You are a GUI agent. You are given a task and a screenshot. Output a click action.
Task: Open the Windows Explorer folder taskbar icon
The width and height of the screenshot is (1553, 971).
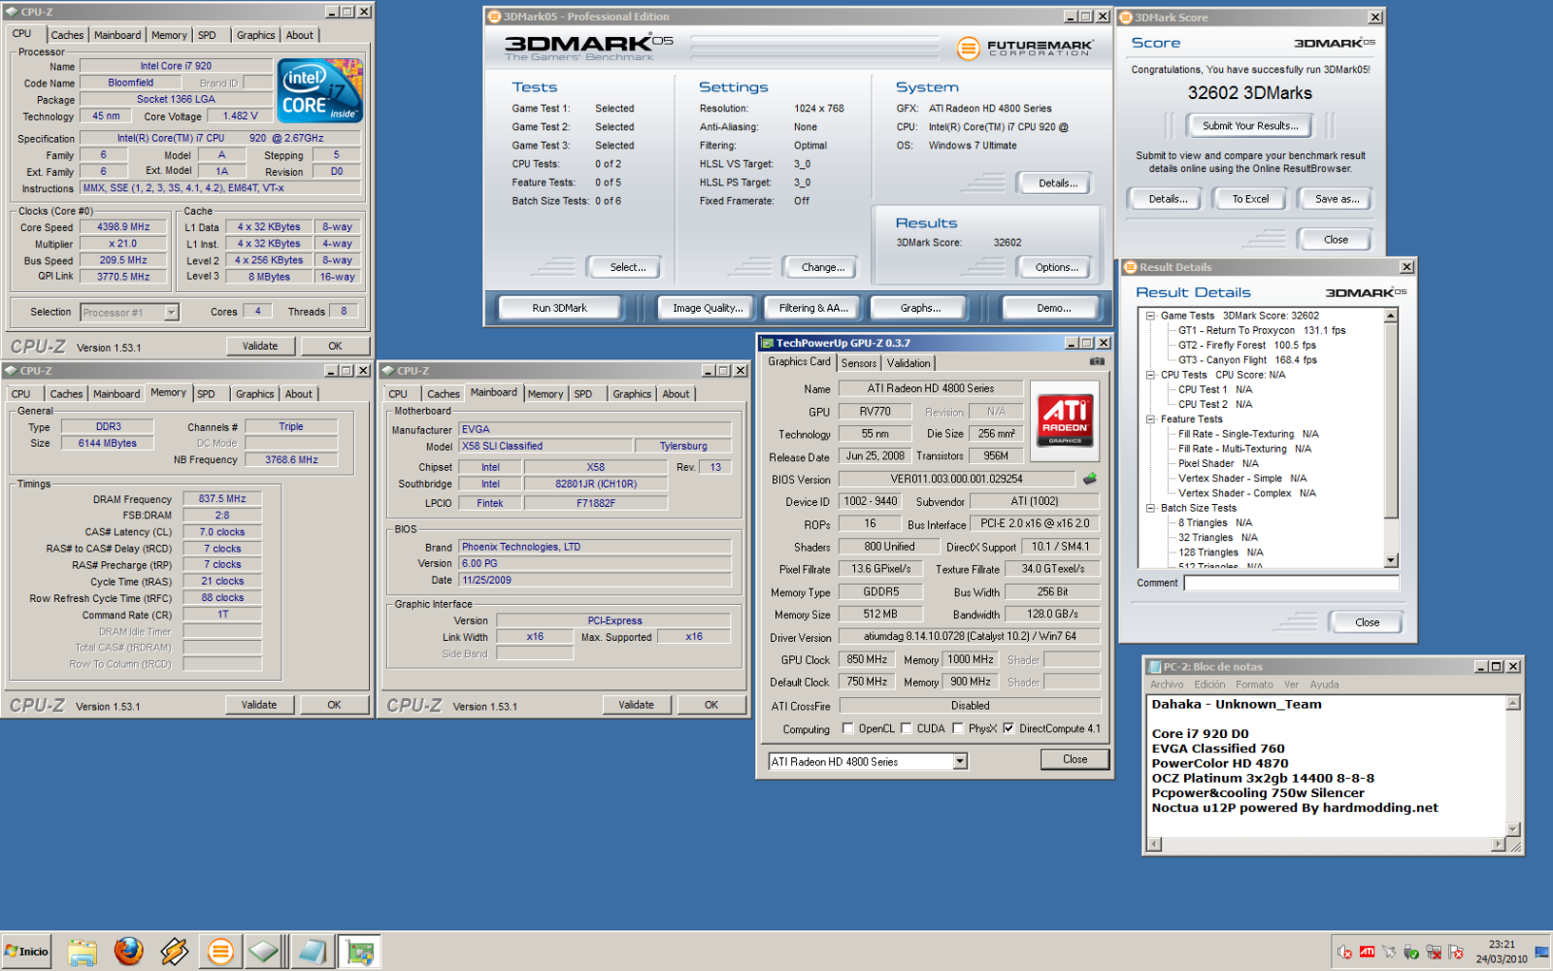(x=82, y=952)
